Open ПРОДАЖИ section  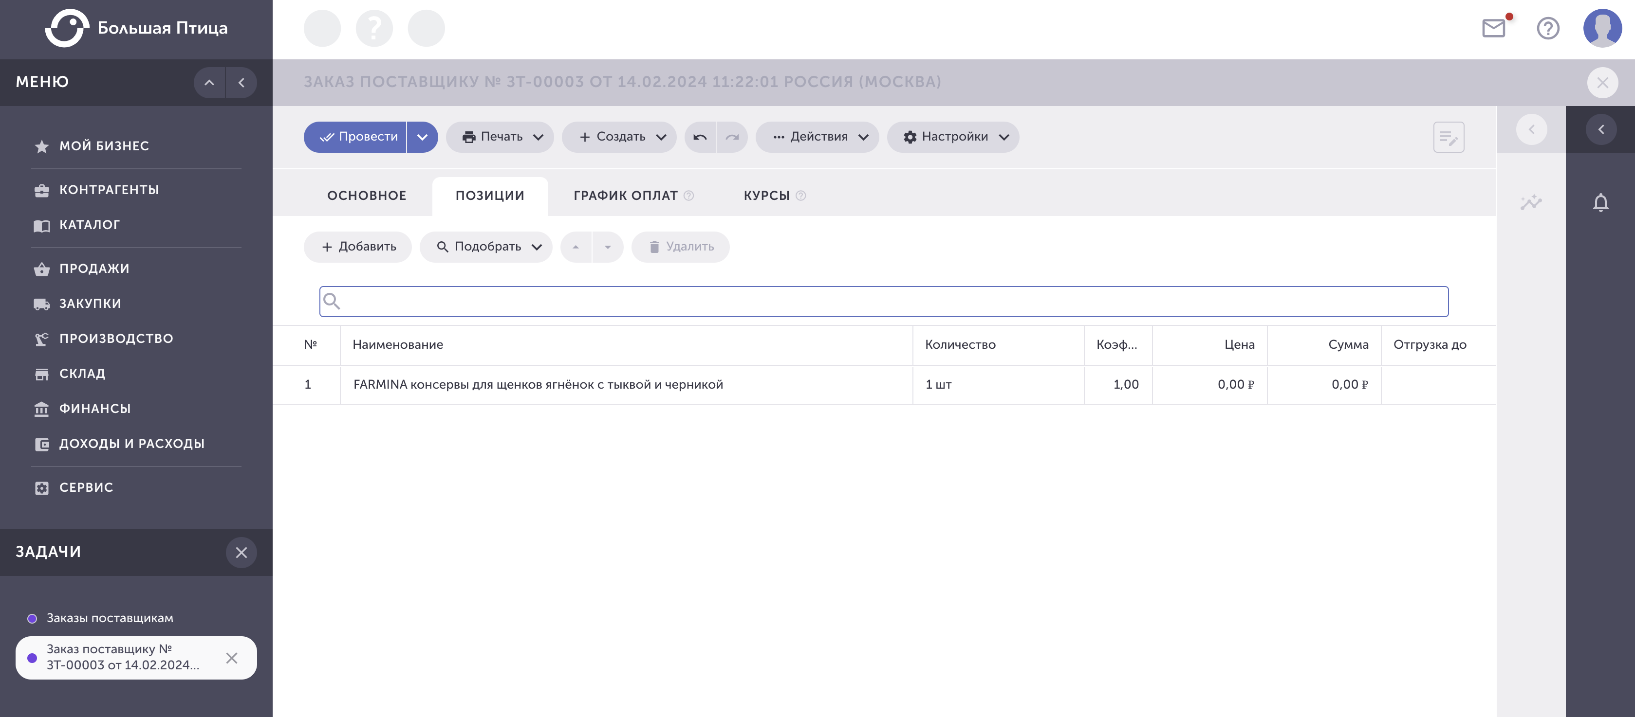(x=94, y=268)
